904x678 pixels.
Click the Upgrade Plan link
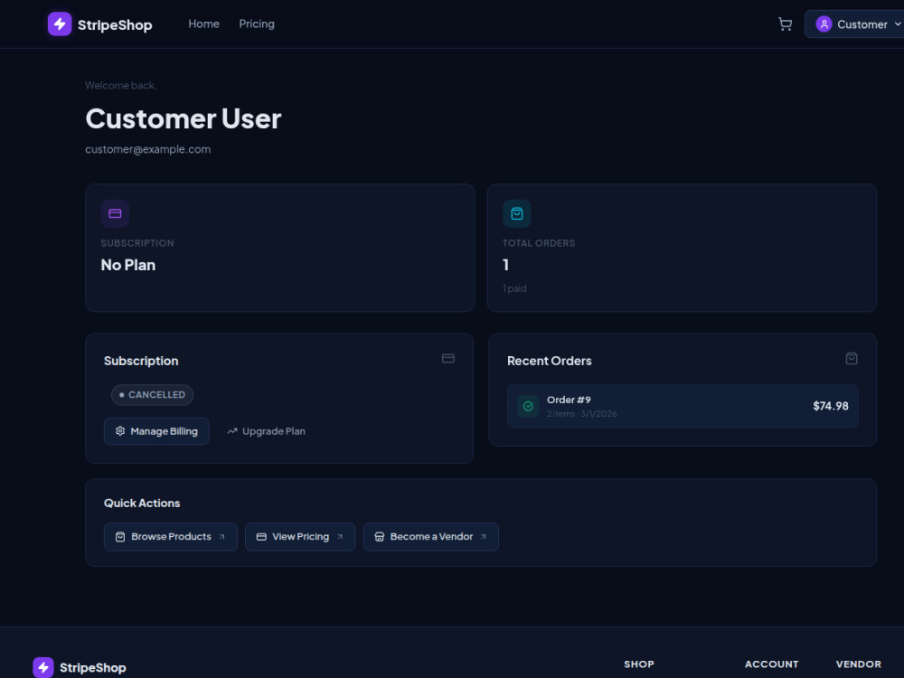click(266, 431)
